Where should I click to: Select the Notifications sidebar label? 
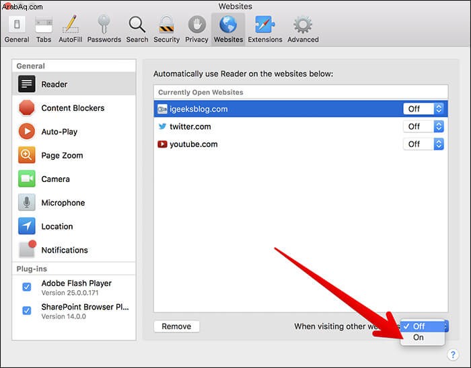65,250
